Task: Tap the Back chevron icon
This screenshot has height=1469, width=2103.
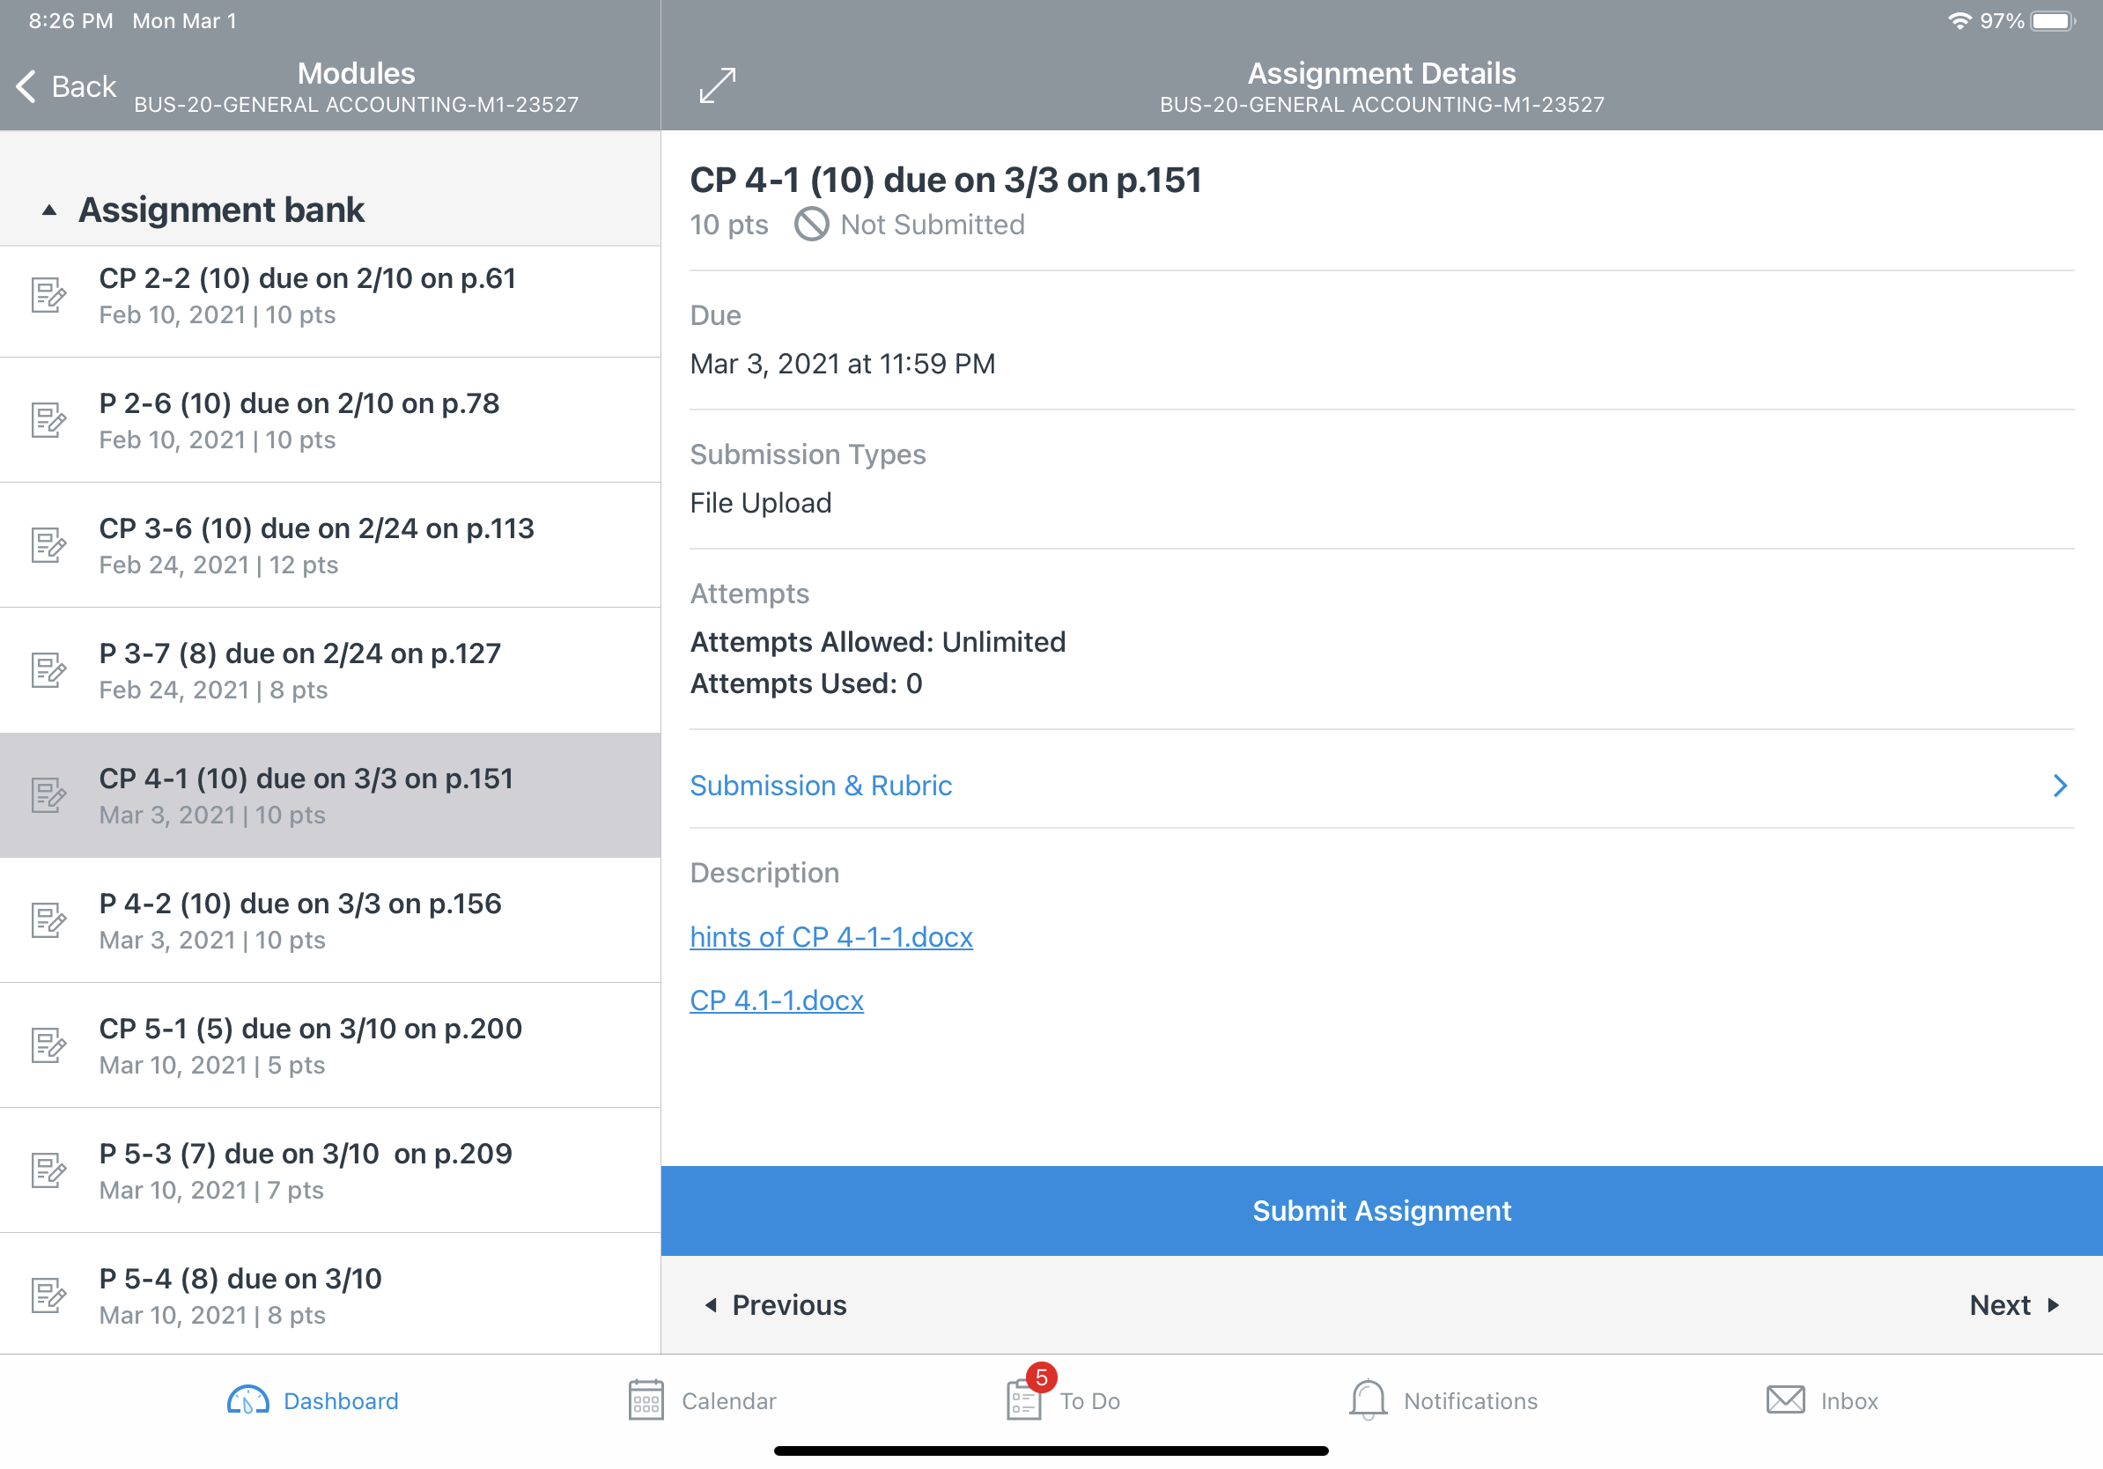Action: point(26,86)
